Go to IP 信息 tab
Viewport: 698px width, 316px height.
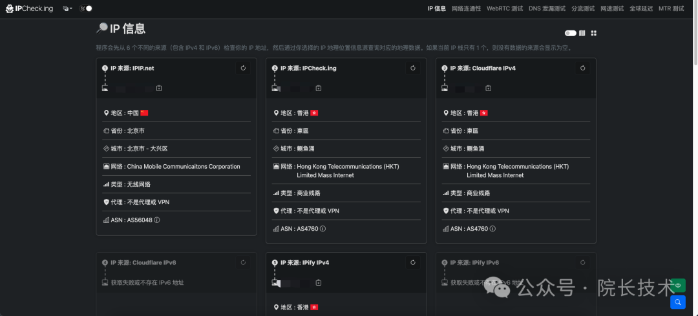click(x=437, y=8)
